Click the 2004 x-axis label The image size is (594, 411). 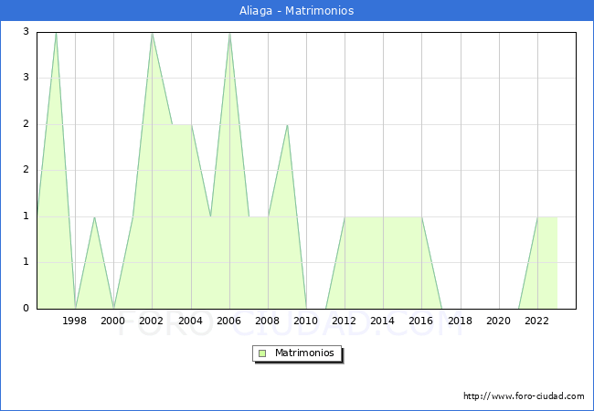pyautogui.click(x=191, y=321)
